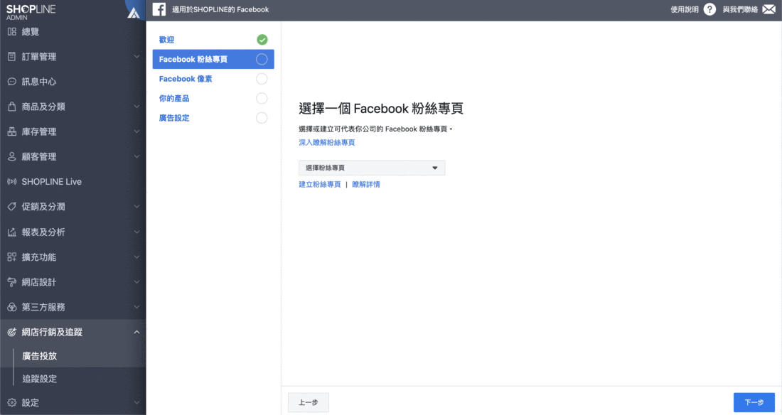Click the 瞭解詳情 link
Viewport: 782px width, 415px height.
(x=366, y=185)
